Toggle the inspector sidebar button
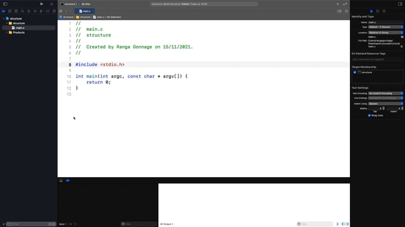The height and width of the screenshot is (227, 405). coord(400,4)
